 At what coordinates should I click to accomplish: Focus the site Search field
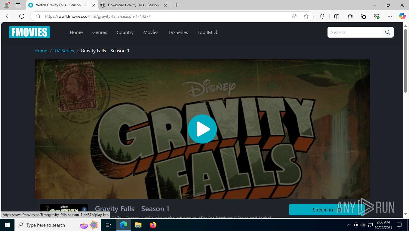click(355, 32)
